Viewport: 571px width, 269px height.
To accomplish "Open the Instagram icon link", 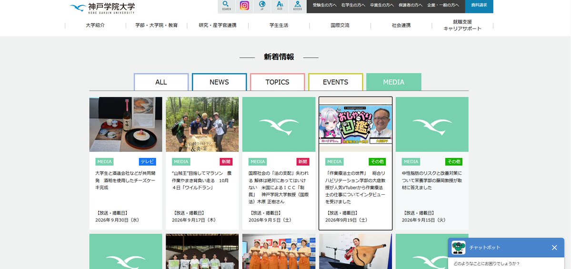I will click(x=244, y=6).
